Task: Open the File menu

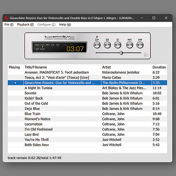Action: (x=9, y=25)
